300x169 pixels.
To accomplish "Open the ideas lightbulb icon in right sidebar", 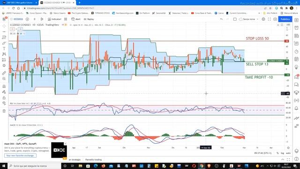I will [x=296, y=67].
